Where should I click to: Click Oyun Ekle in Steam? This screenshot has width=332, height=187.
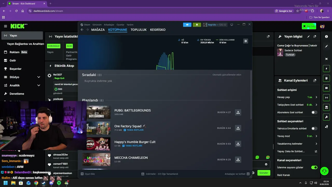pyautogui.click(x=88, y=174)
